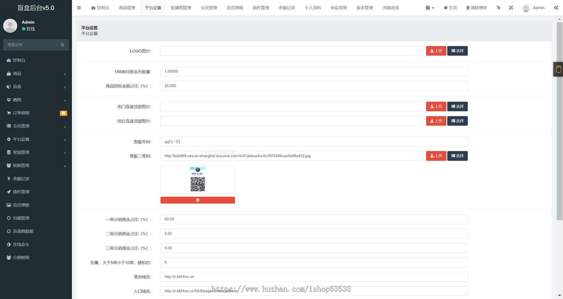Switch to the 商品管理 tab
The height and width of the screenshot is (299, 563).
[127, 8]
